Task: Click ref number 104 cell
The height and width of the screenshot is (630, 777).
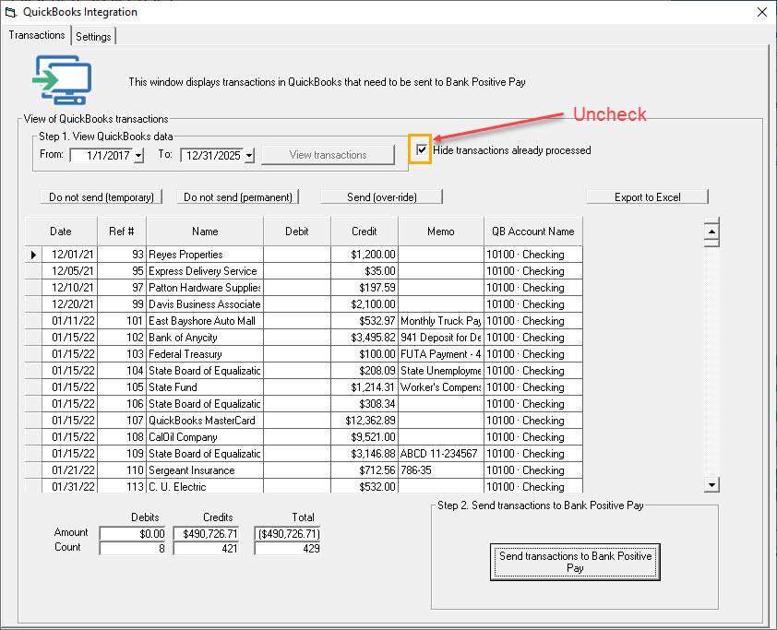Action: point(122,371)
